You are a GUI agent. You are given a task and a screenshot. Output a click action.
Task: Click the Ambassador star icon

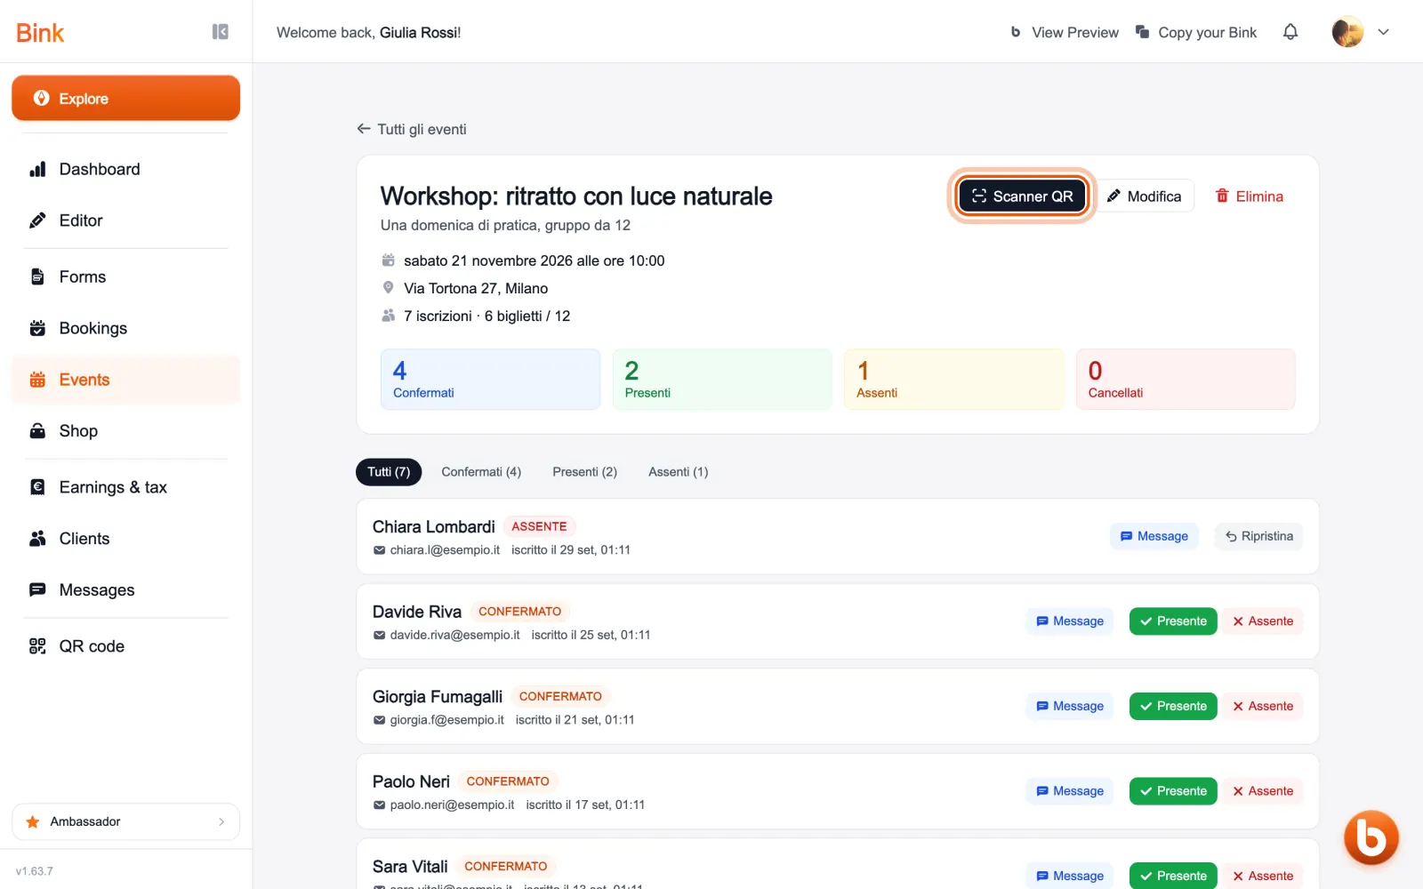click(x=33, y=822)
